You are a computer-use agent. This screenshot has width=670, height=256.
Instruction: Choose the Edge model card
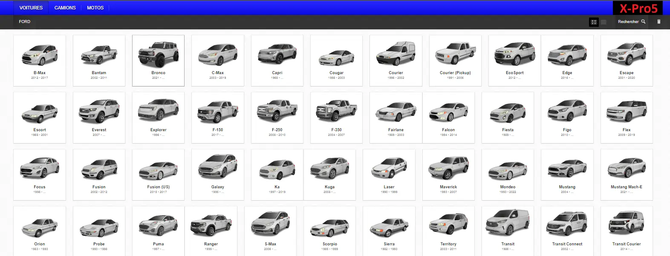[x=567, y=60]
